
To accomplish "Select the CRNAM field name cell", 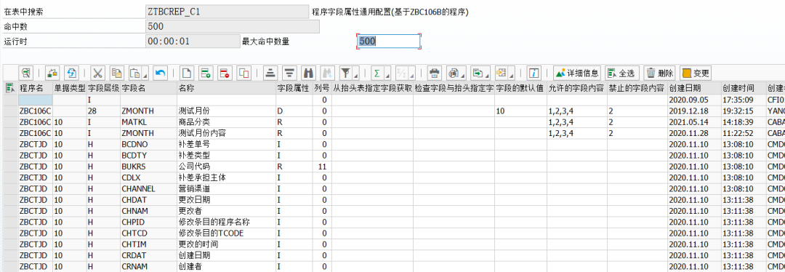I will point(148,266).
